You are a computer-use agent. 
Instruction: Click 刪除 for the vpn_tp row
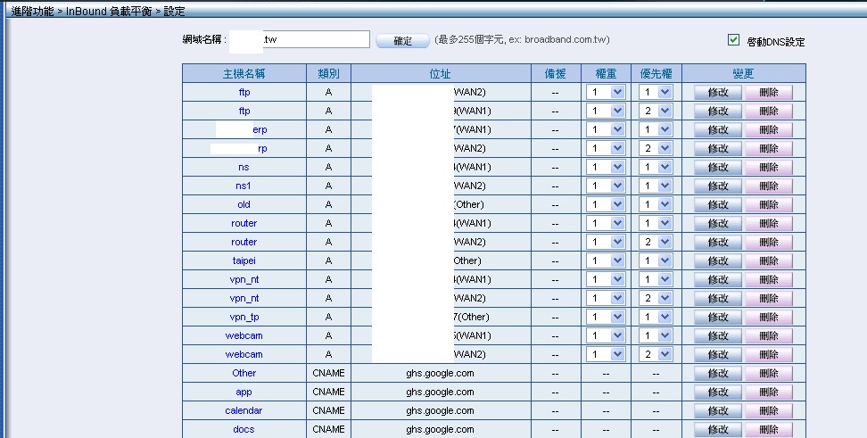[769, 317]
